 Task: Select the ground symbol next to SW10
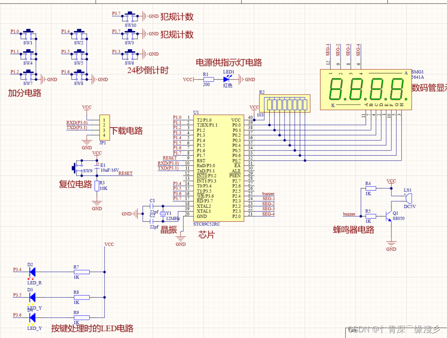pyautogui.click(x=145, y=17)
